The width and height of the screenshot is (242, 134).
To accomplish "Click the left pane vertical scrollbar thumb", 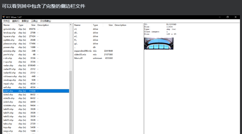I will coord(71,102).
